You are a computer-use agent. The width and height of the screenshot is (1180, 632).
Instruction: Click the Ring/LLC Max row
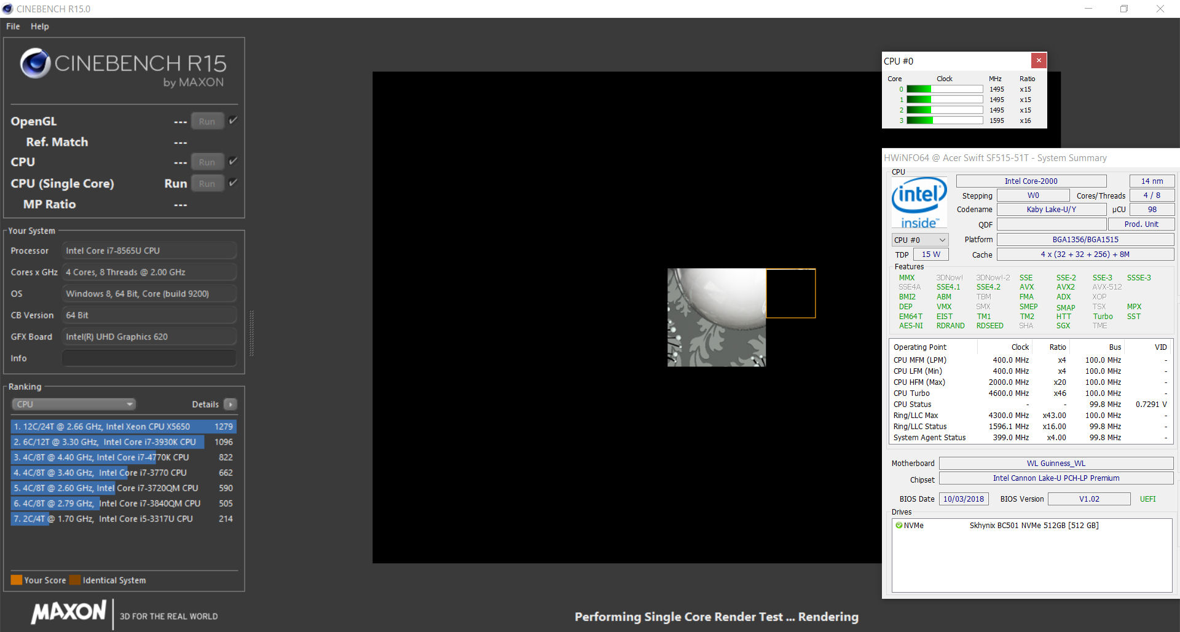point(1030,416)
